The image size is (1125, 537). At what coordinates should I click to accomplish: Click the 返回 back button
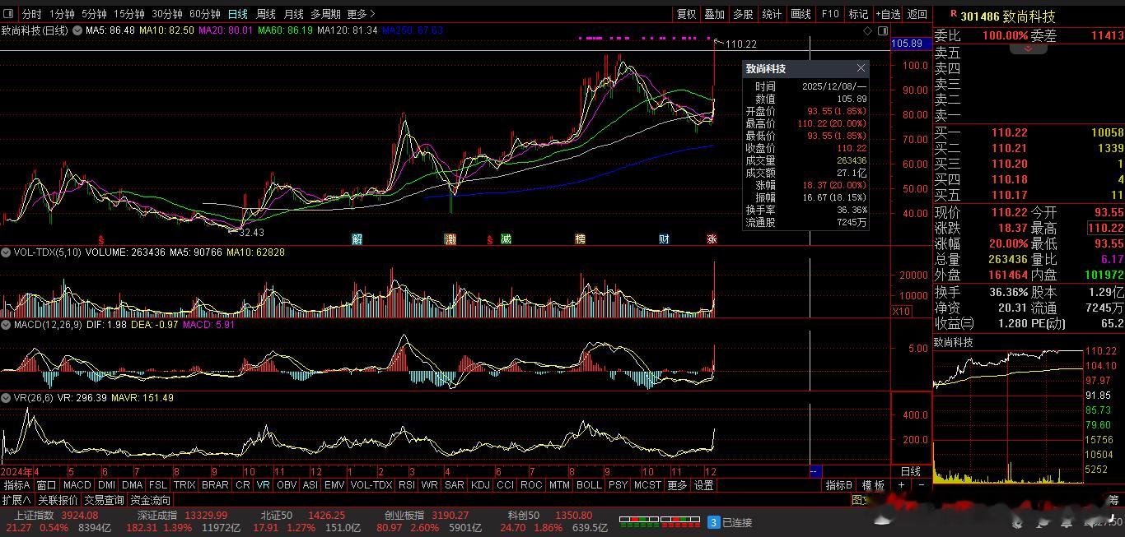point(917,14)
